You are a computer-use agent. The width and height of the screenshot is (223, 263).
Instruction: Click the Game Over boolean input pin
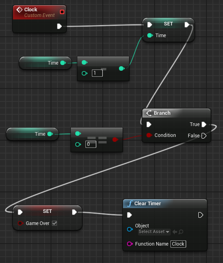pos(21,223)
